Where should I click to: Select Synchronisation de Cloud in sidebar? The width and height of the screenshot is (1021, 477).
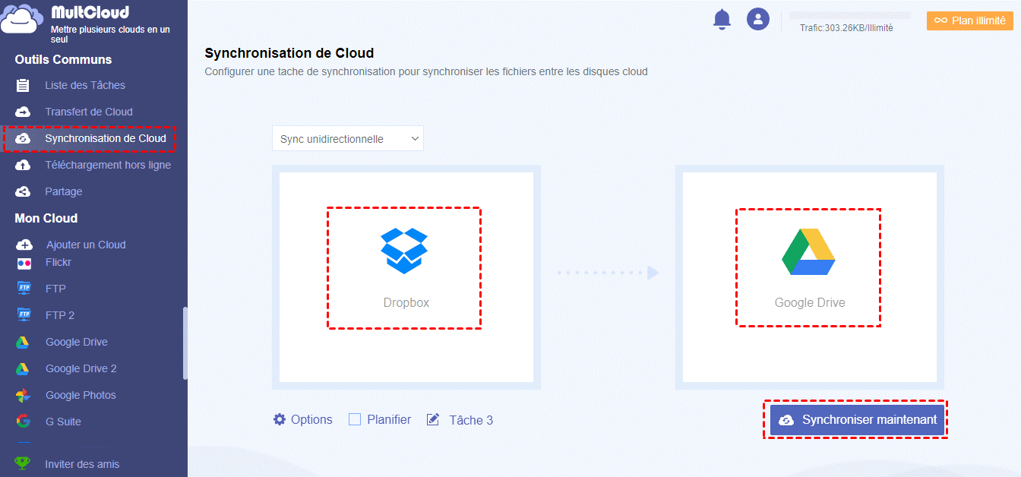(106, 139)
